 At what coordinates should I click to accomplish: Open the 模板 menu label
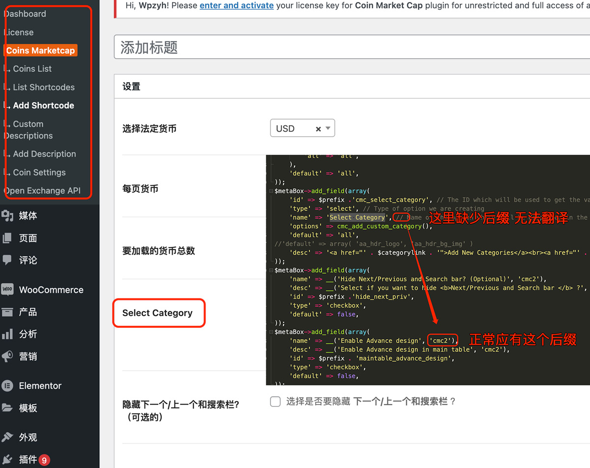28,408
